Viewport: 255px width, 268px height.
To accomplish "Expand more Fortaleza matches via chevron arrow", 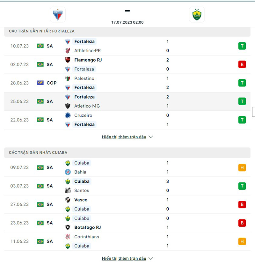I will pyautogui.click(x=150, y=137).
